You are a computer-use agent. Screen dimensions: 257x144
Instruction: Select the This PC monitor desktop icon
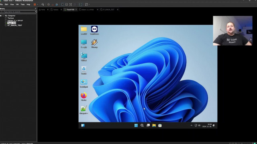coord(84,44)
